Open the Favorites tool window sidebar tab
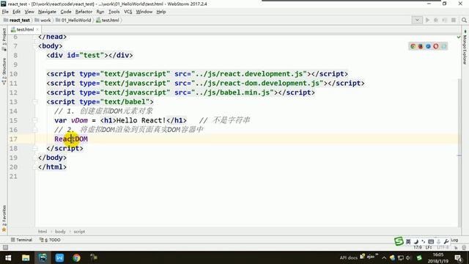Viewport: 469px width, 264px height. coord(4,219)
